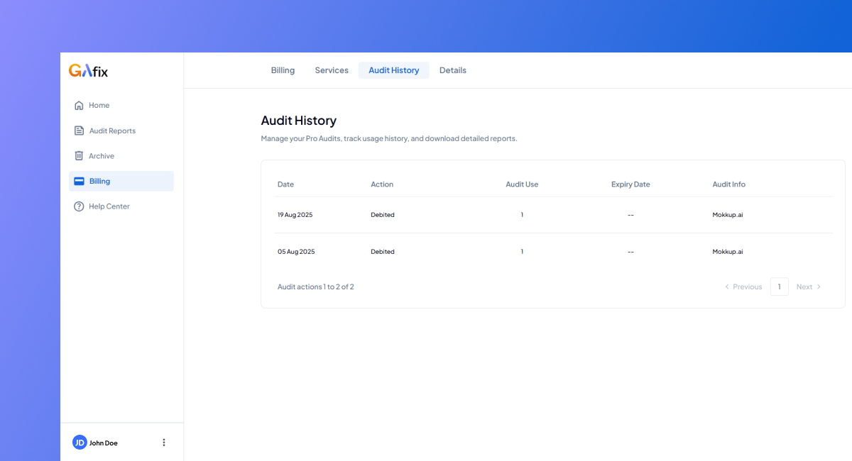Switch to the Billing tab
852x461 pixels.
283,70
